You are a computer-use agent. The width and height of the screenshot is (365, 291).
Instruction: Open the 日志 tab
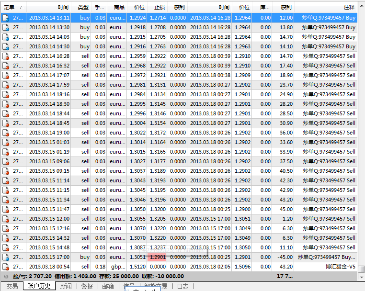182,286
